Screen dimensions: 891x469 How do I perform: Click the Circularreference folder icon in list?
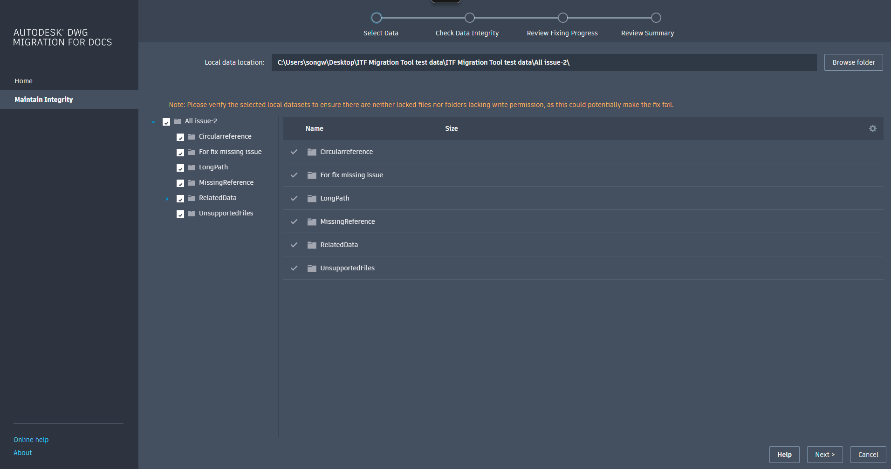point(312,152)
